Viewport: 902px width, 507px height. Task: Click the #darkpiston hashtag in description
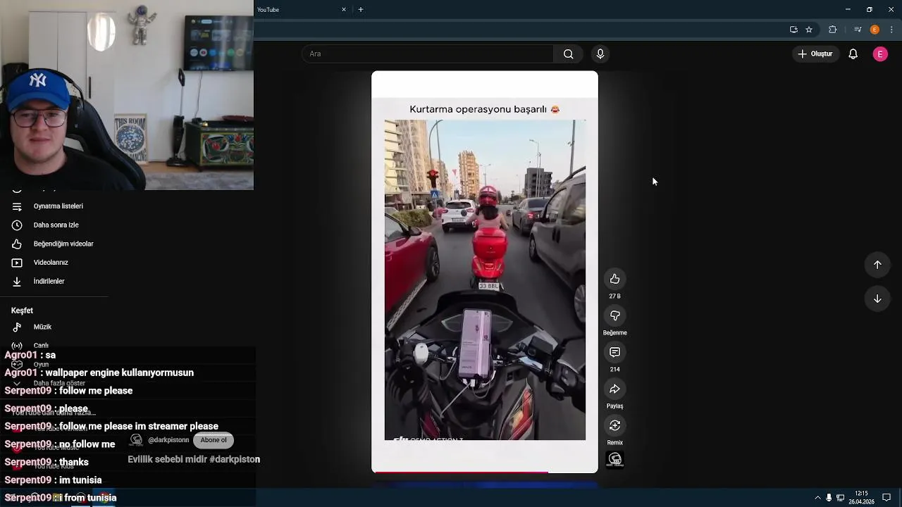(235, 459)
